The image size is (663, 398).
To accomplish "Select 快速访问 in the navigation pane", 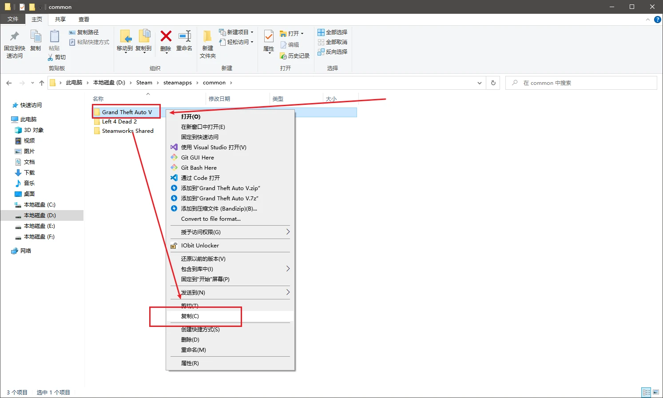I will 31,105.
